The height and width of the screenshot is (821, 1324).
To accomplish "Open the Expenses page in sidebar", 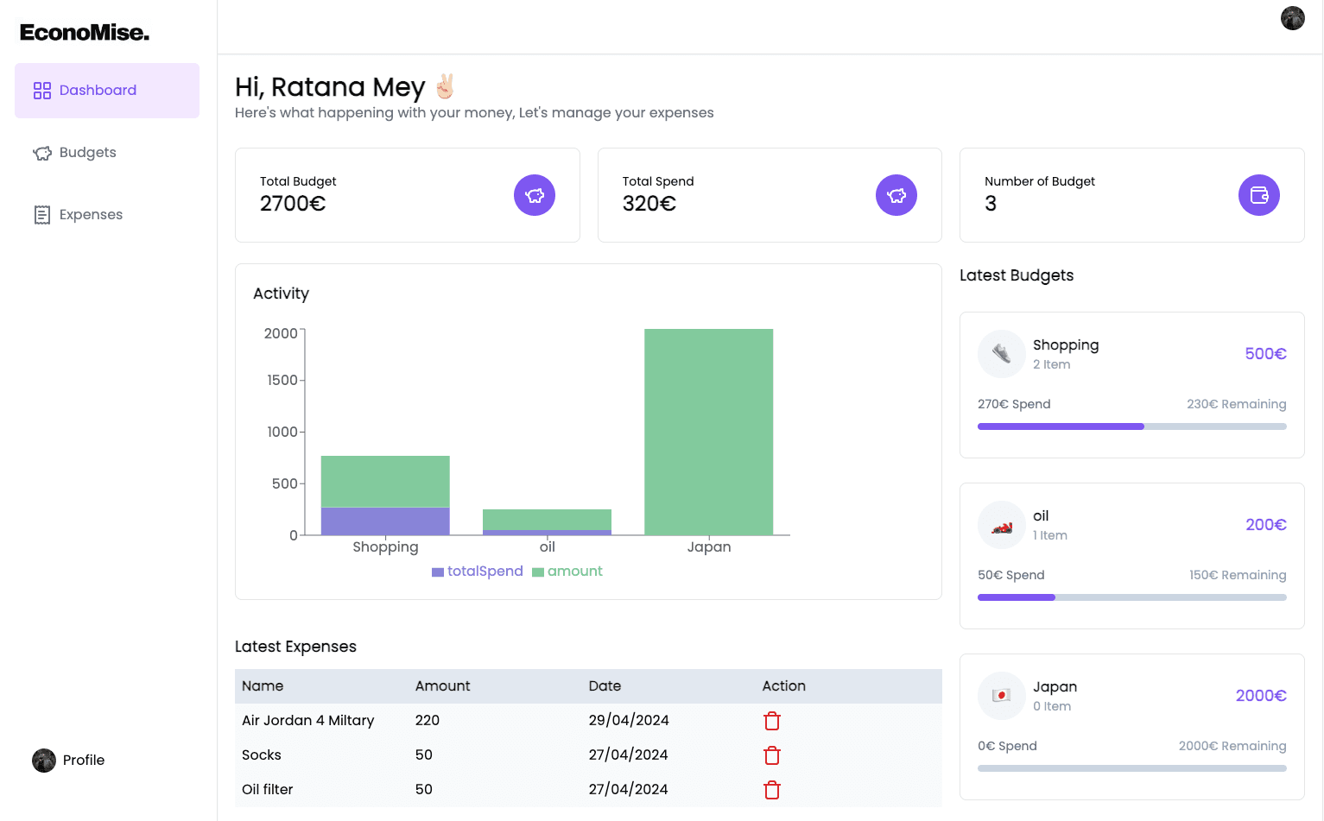I will (x=107, y=215).
